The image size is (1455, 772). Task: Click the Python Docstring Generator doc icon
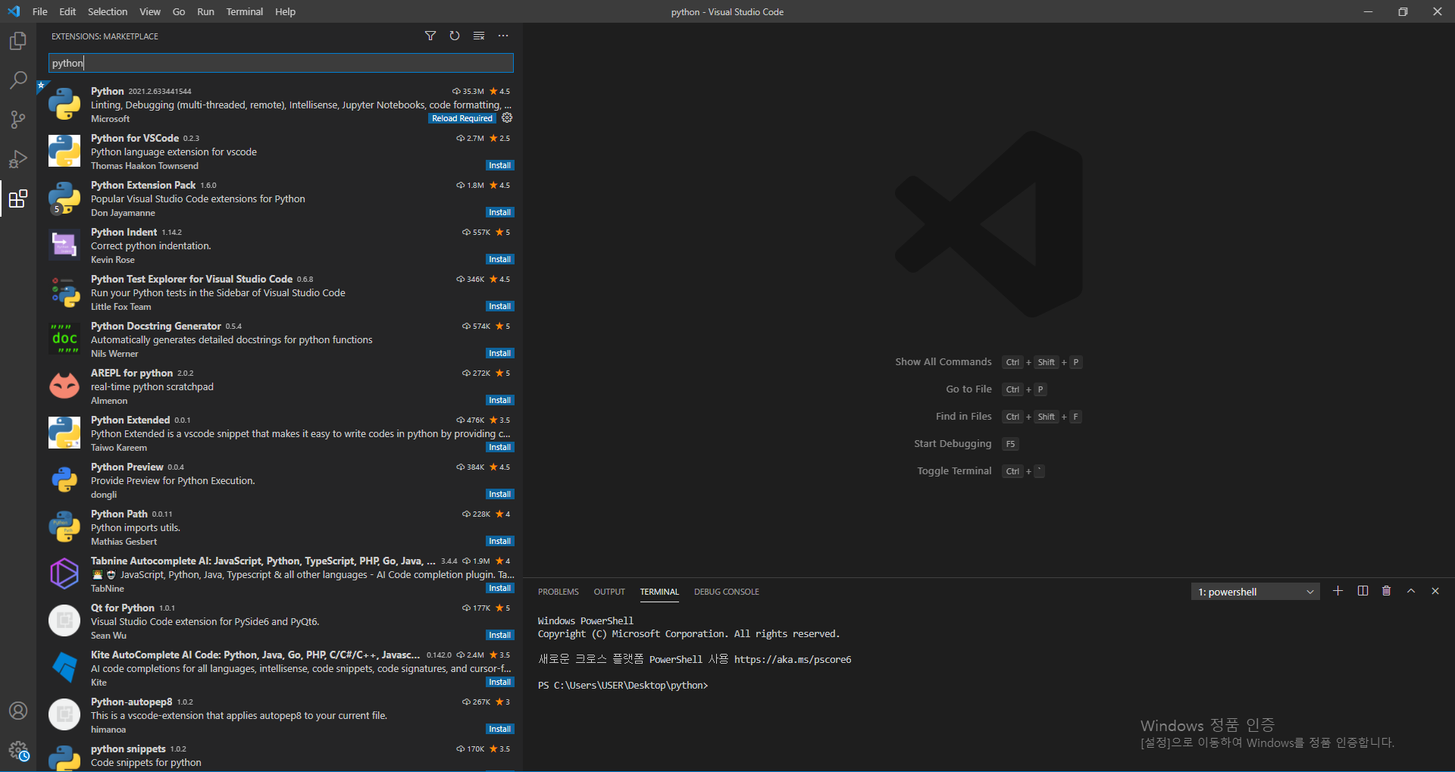[x=64, y=339]
